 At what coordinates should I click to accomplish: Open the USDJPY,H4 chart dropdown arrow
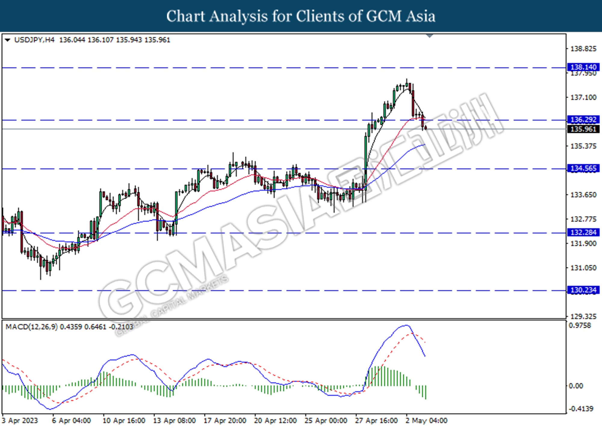click(8, 40)
